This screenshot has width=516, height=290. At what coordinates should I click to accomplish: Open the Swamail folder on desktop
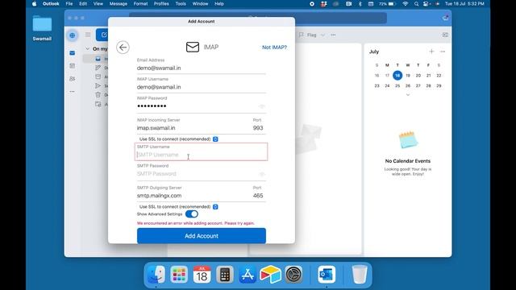(42, 28)
